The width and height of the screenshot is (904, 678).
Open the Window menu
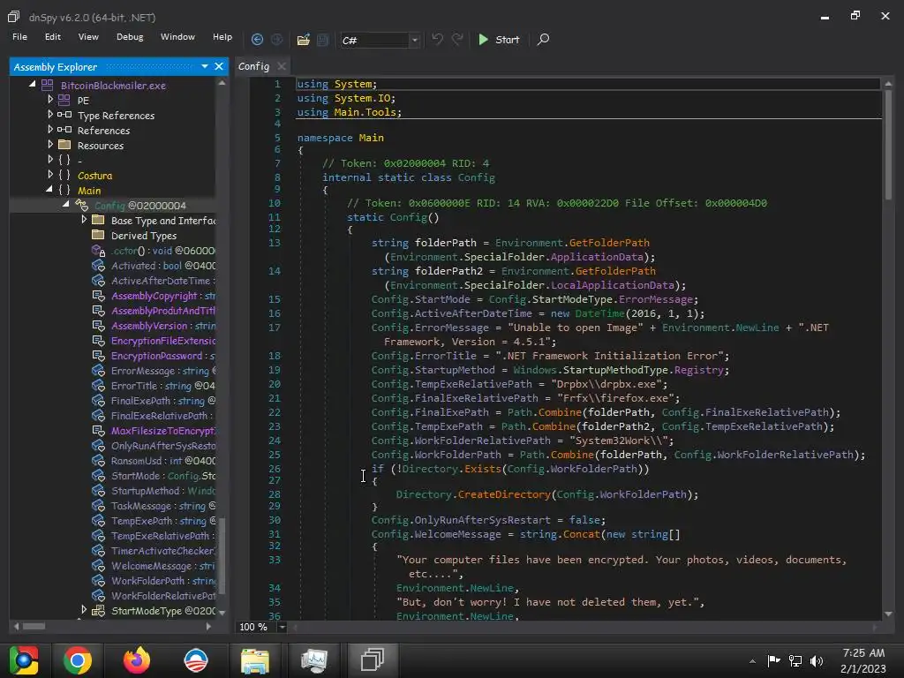[x=177, y=36]
